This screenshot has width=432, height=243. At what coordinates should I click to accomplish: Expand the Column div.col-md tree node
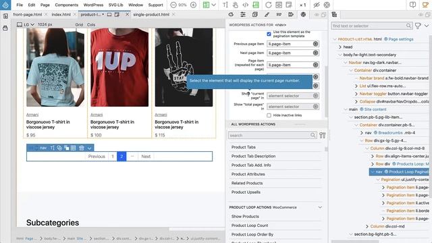[367, 226]
